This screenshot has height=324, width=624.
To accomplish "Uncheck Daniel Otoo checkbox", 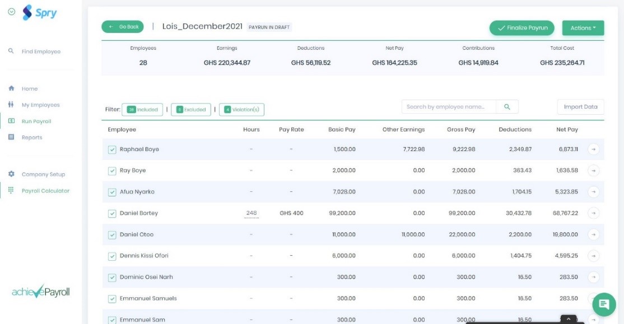I will pyautogui.click(x=112, y=235).
